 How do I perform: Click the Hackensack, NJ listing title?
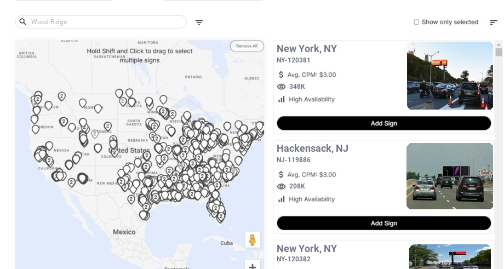[x=312, y=148]
